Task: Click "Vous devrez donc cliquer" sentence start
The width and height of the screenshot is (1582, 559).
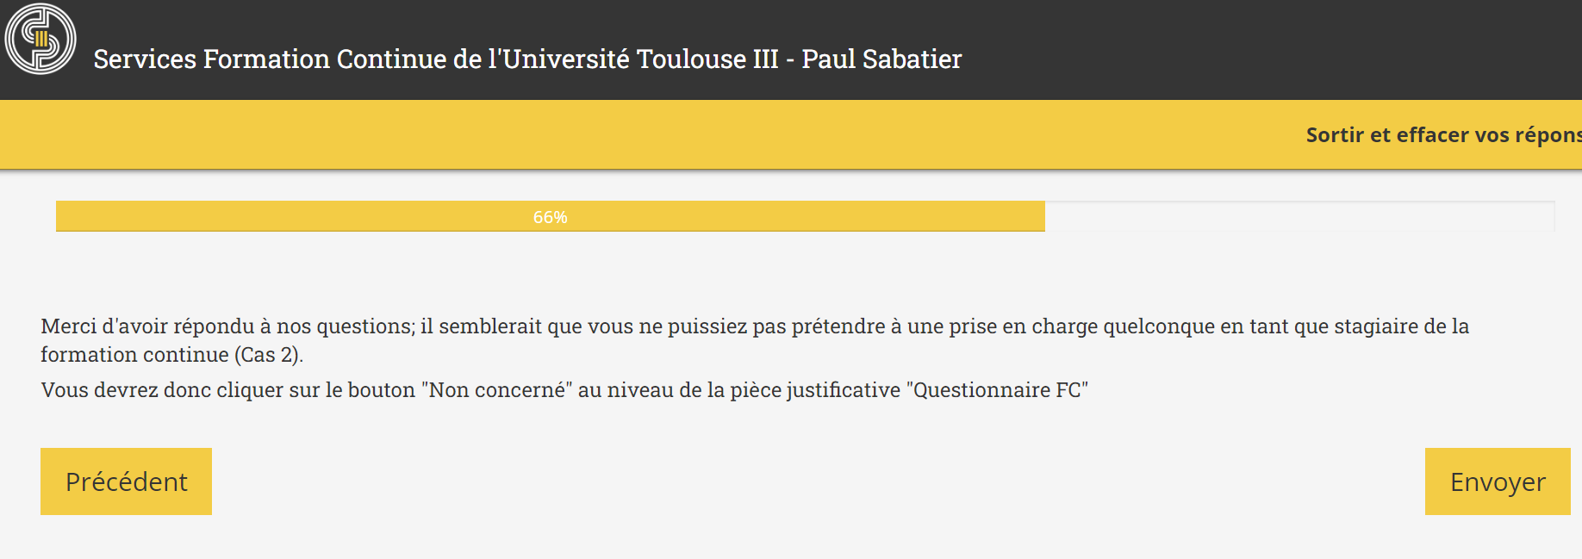Action: click(161, 390)
